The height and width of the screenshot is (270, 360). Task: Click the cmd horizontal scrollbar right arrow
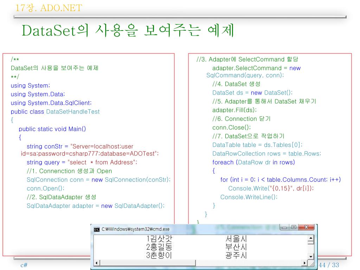coord(305,263)
